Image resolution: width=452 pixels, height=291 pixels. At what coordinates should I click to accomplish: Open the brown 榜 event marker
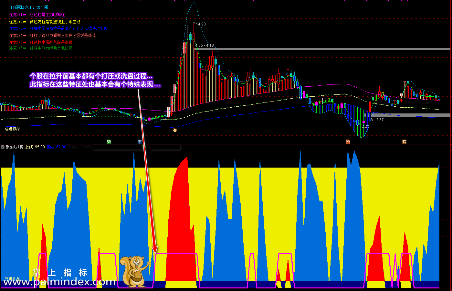(x=404, y=141)
